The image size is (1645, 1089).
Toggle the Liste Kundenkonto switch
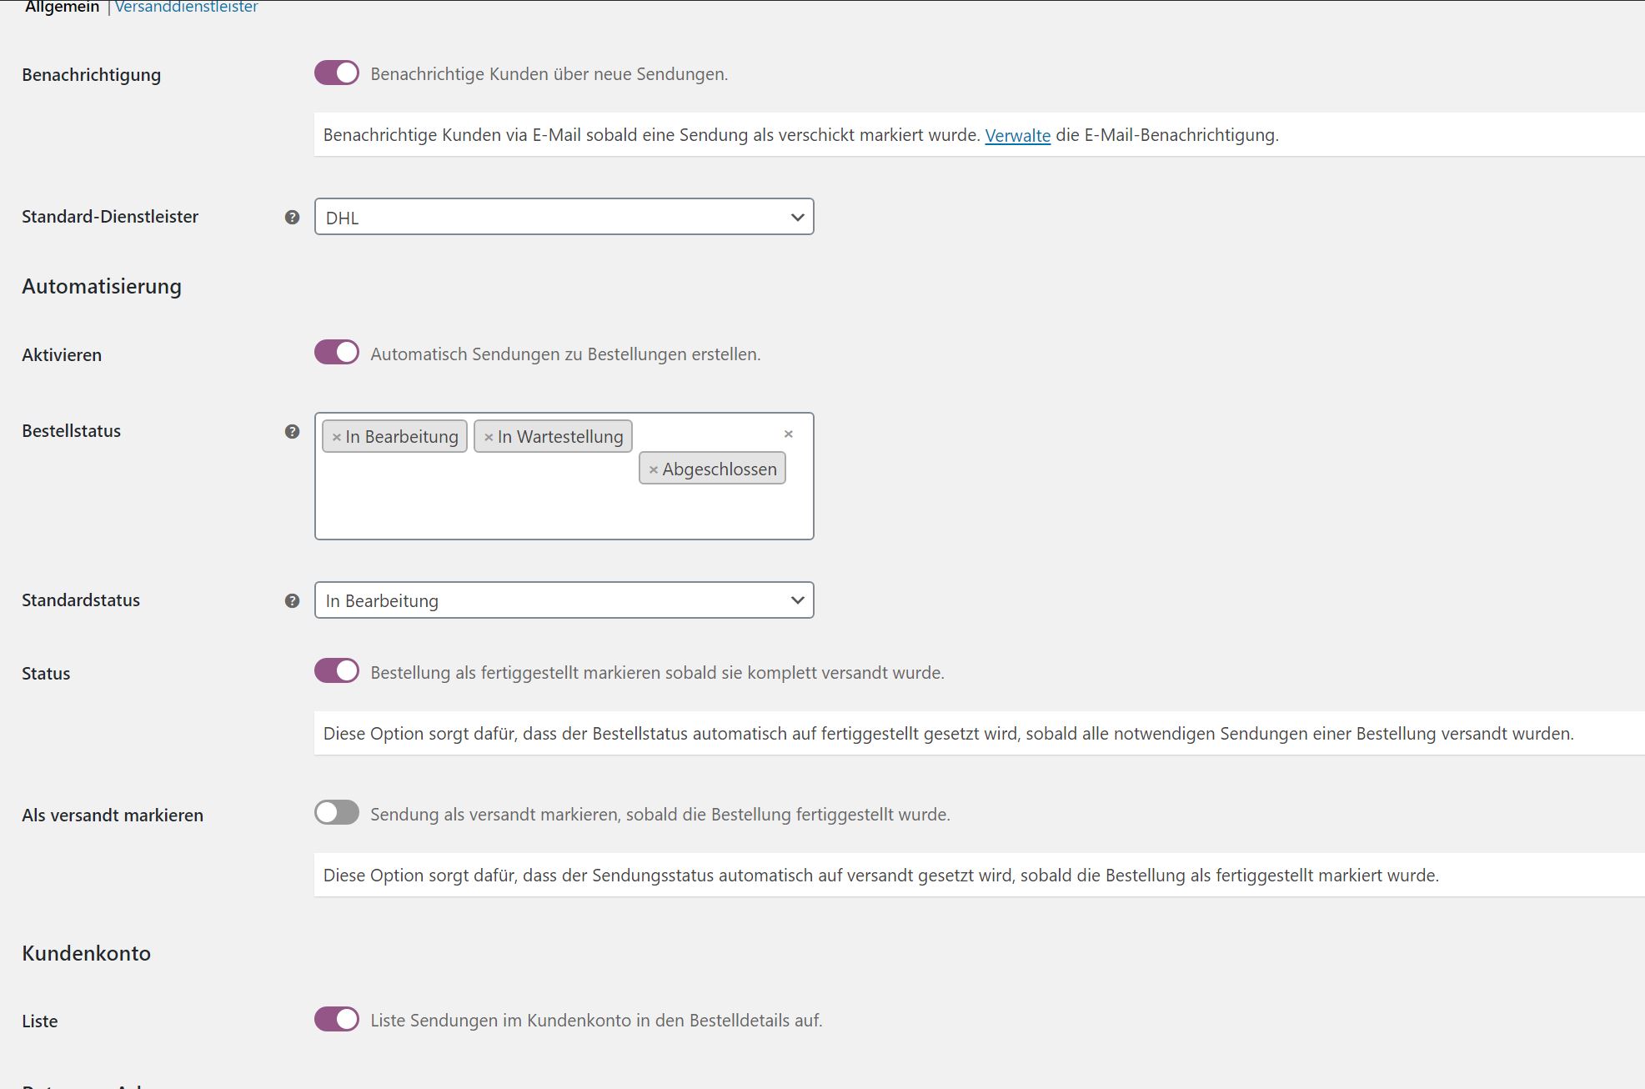click(337, 1019)
